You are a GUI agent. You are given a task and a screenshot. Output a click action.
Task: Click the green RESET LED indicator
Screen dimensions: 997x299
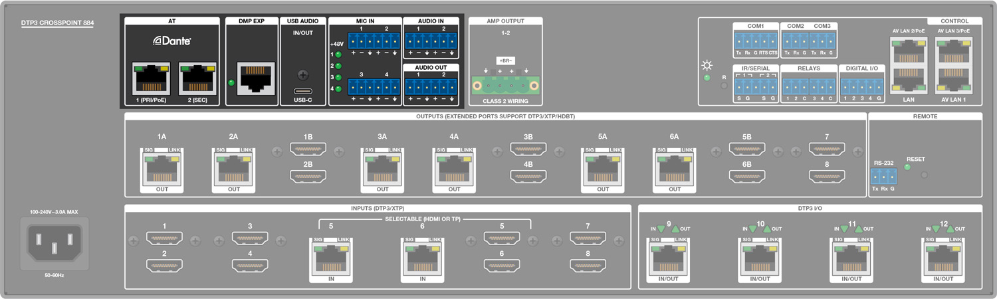coord(907,167)
